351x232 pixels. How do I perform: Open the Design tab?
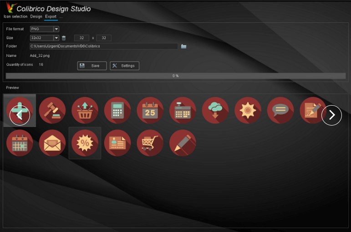point(36,17)
